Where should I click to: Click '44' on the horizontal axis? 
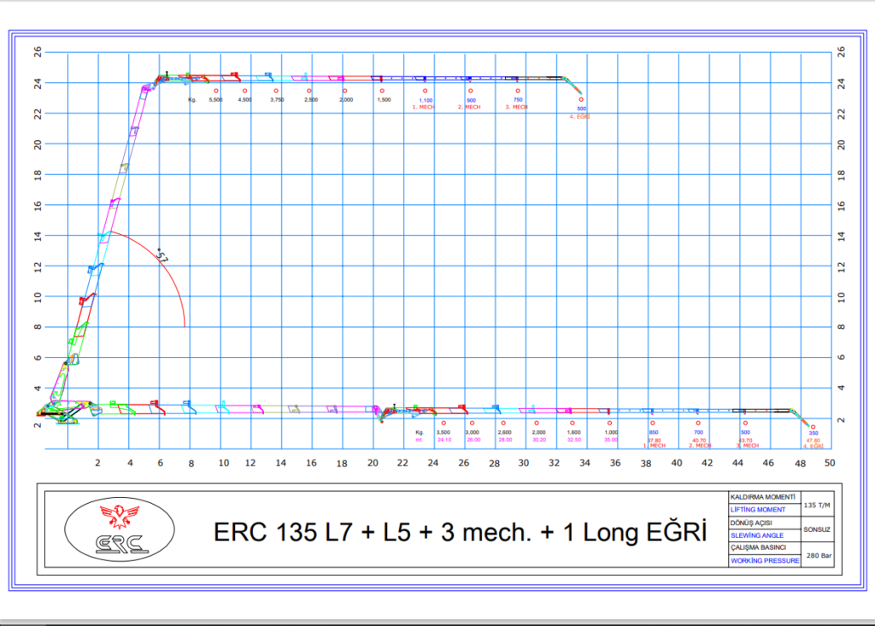[x=737, y=463]
